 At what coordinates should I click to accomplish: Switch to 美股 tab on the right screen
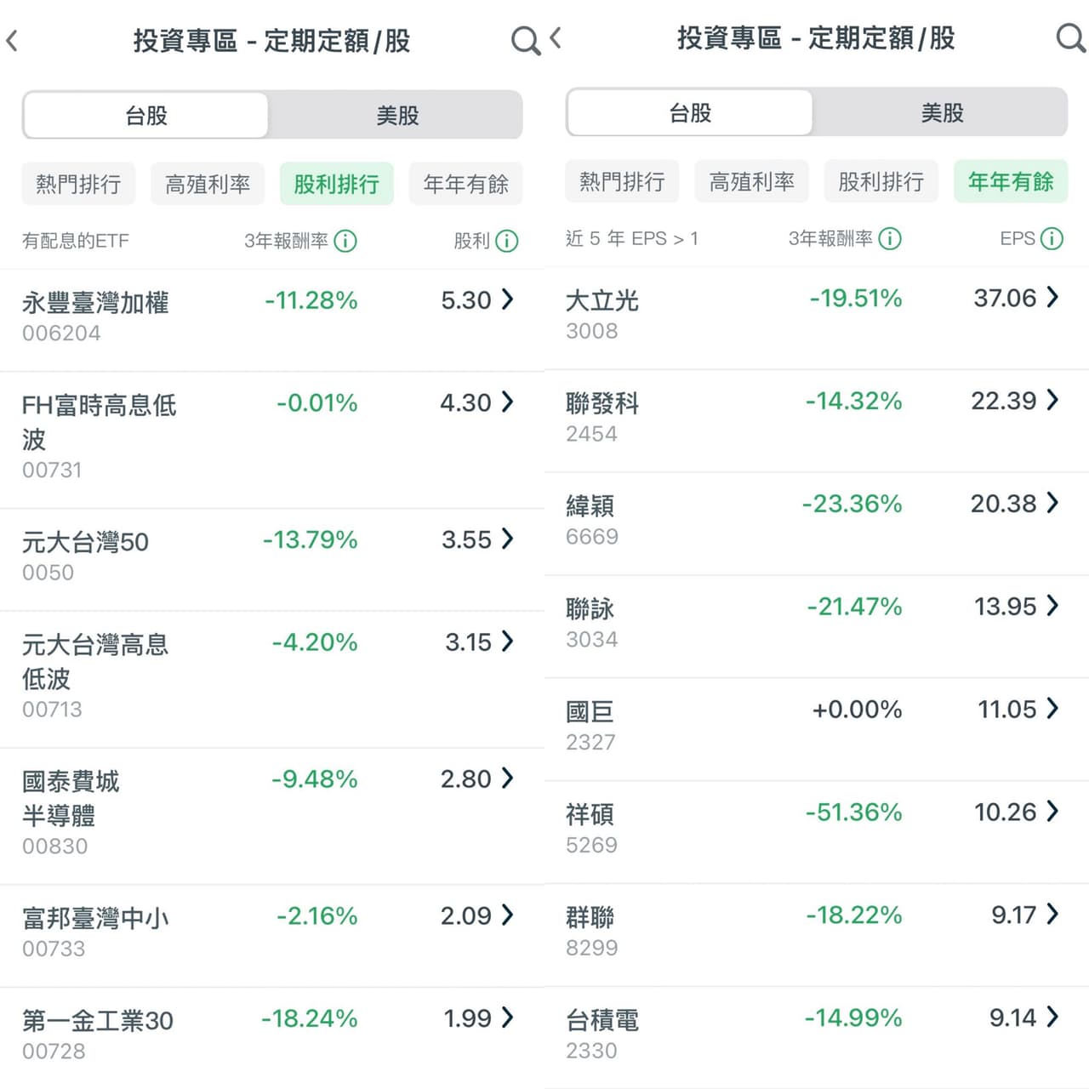click(942, 112)
